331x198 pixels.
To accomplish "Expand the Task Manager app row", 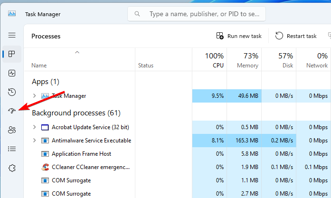I will click(34, 96).
